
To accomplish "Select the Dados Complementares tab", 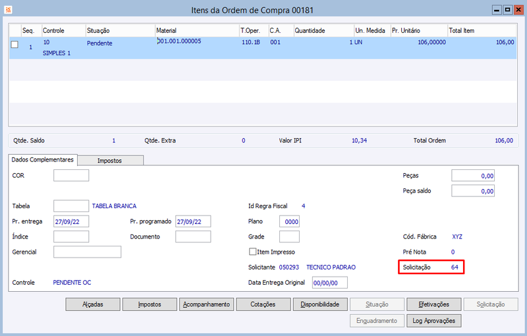I will (43, 159).
